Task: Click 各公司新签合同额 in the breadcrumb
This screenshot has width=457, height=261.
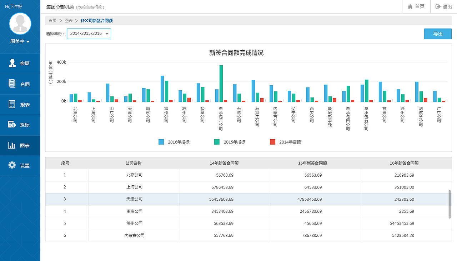Action: tap(97, 21)
